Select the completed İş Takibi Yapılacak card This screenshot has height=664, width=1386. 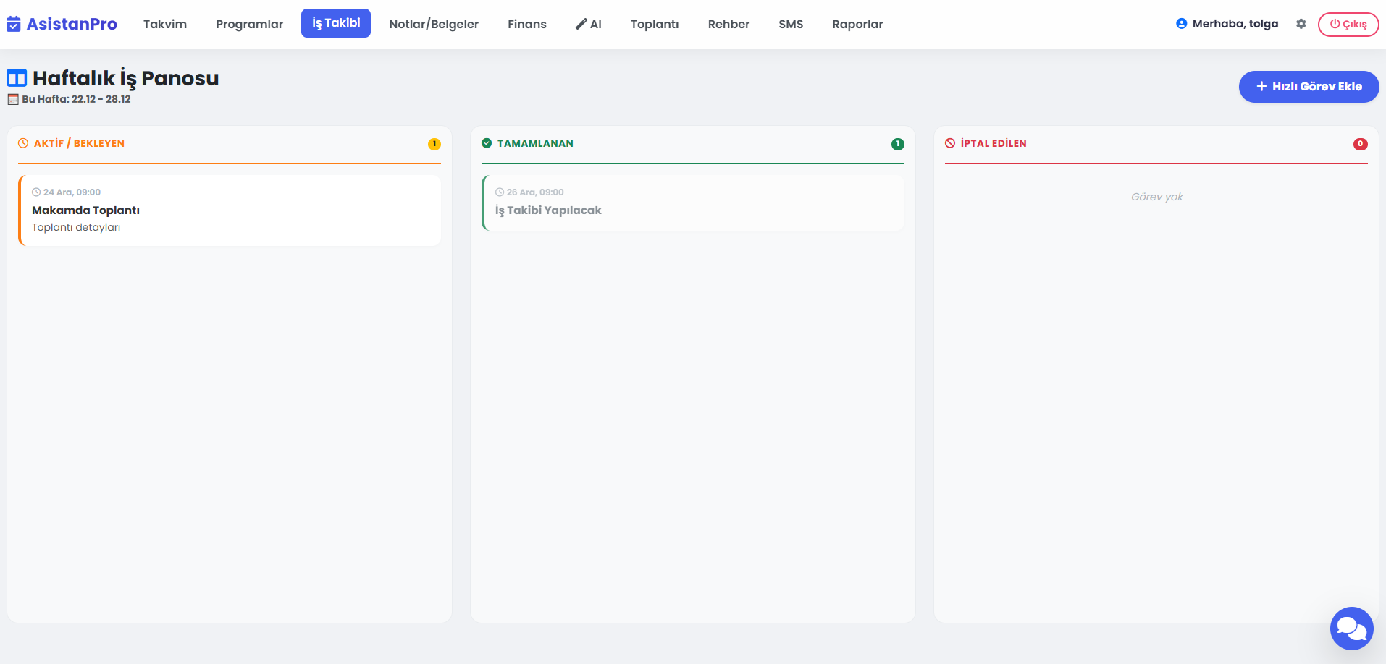[x=693, y=203]
